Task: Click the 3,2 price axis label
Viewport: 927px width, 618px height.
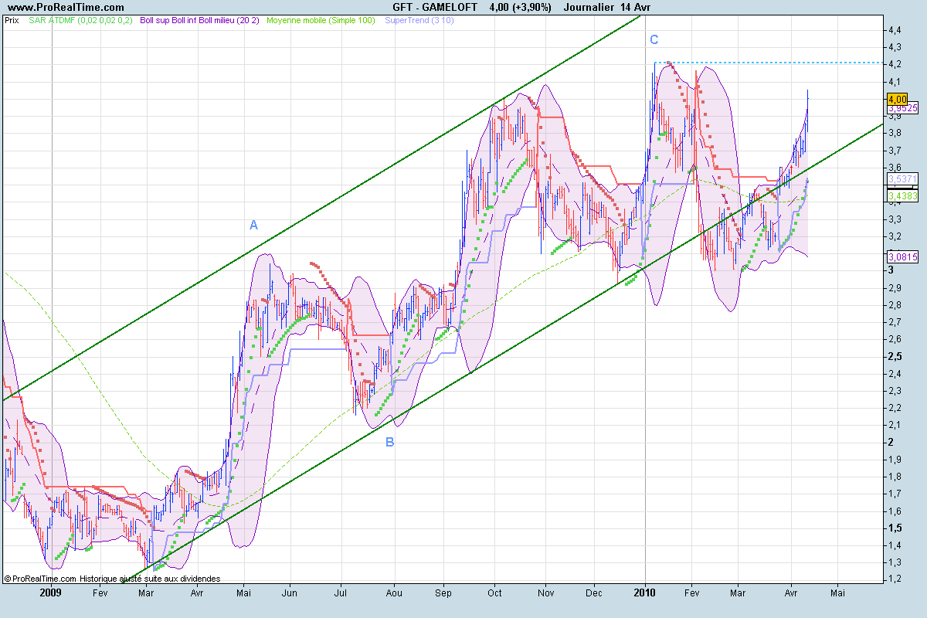Action: 894,236
